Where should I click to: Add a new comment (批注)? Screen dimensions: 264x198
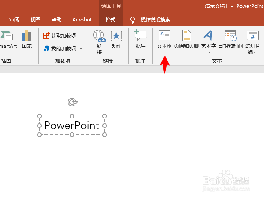pyautogui.click(x=140, y=39)
